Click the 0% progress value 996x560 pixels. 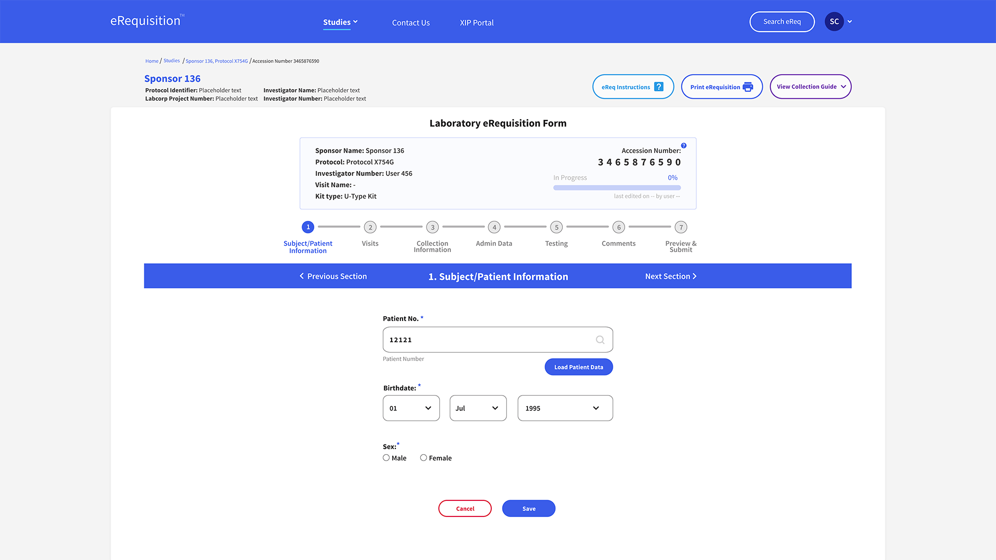click(x=673, y=178)
